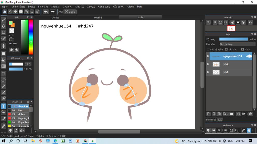Open Microsoft Word from taskbar
Viewport: 257px width, 144px height.
point(70,141)
